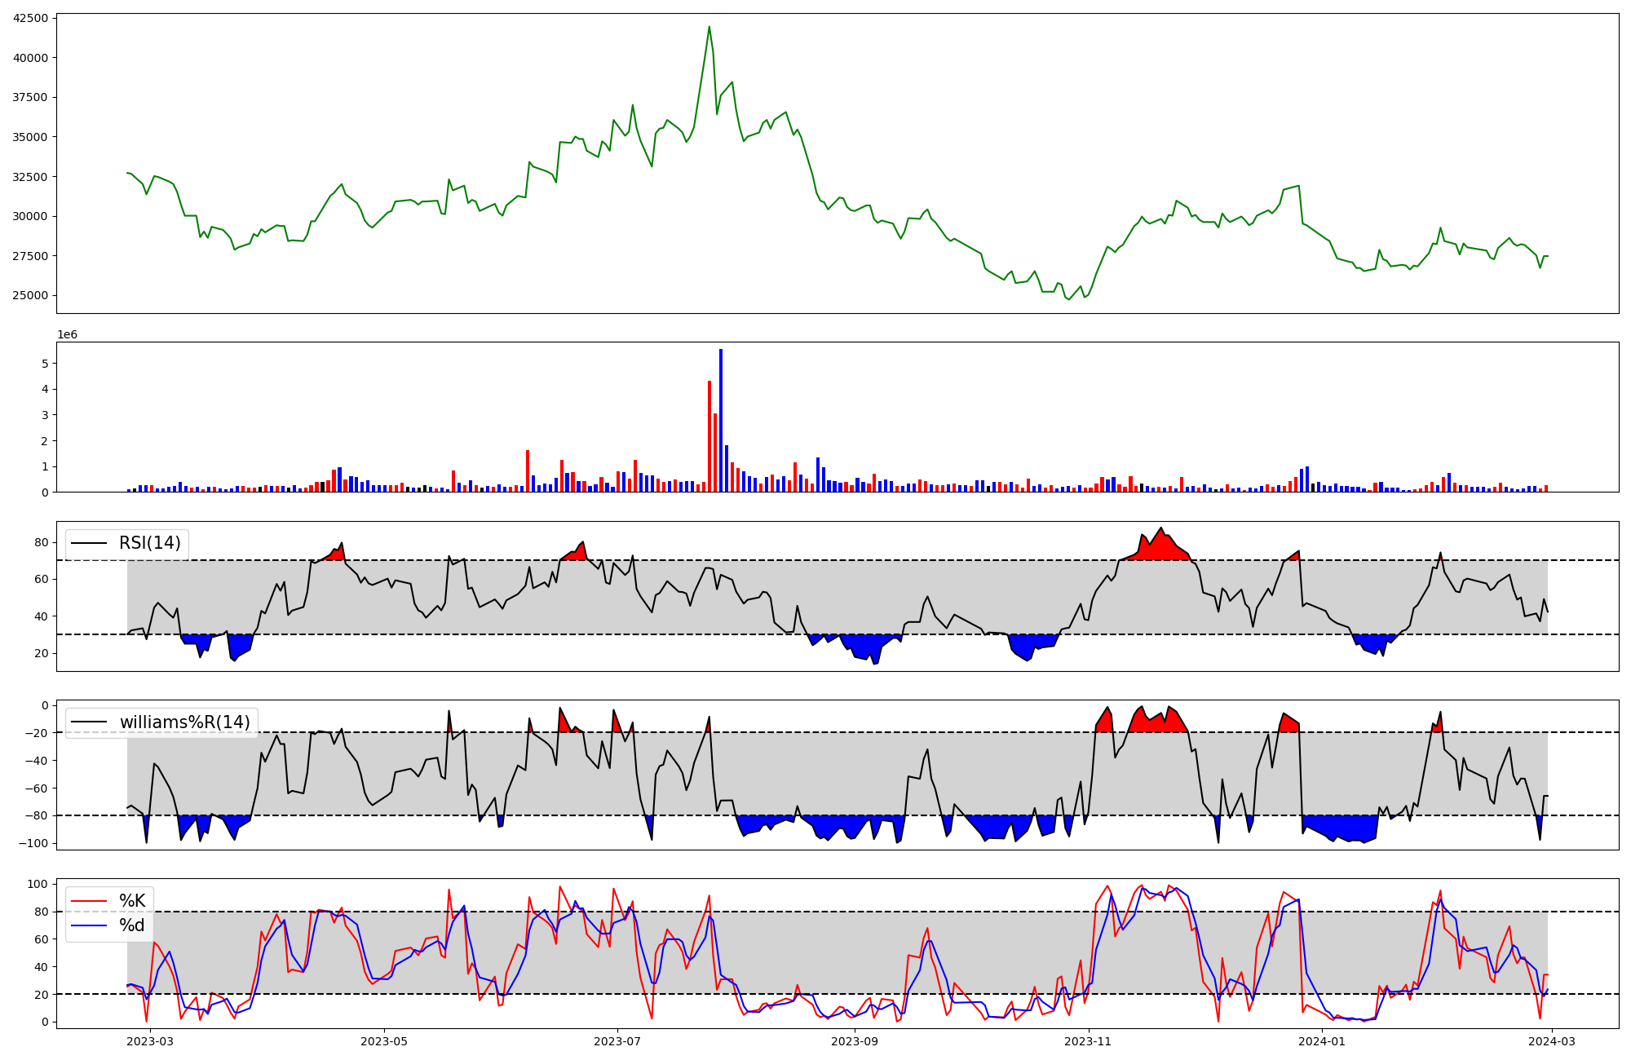Click the 2023-07 x-axis date label
The image size is (1631, 1060).
(617, 1041)
